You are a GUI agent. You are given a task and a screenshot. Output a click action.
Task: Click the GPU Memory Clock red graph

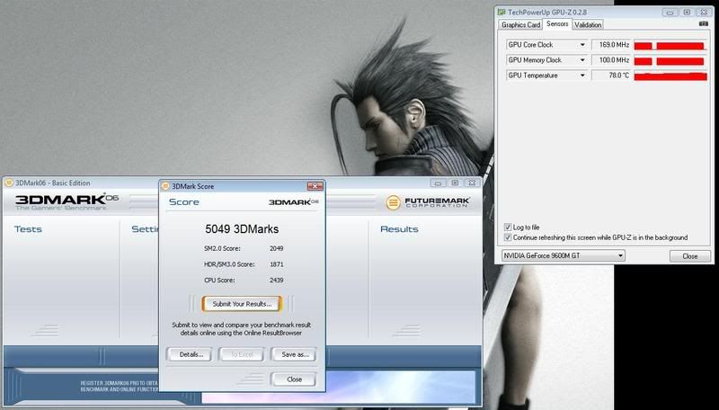pos(670,60)
